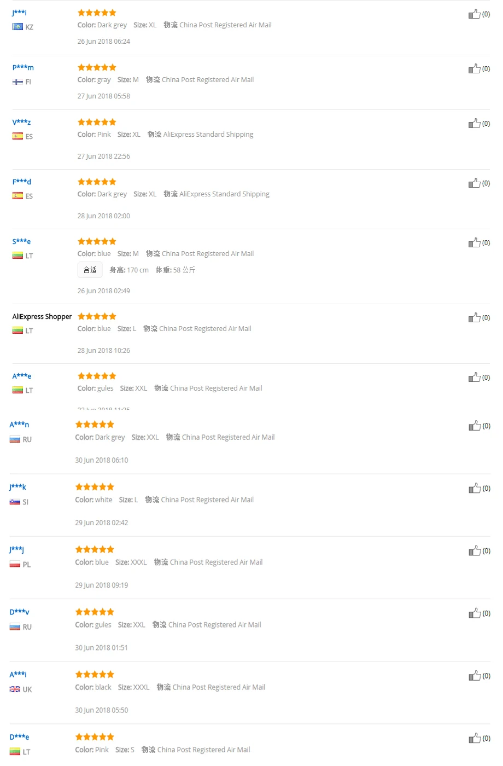
Task: Open reviewer profile S***e
Action: pyautogui.click(x=22, y=241)
